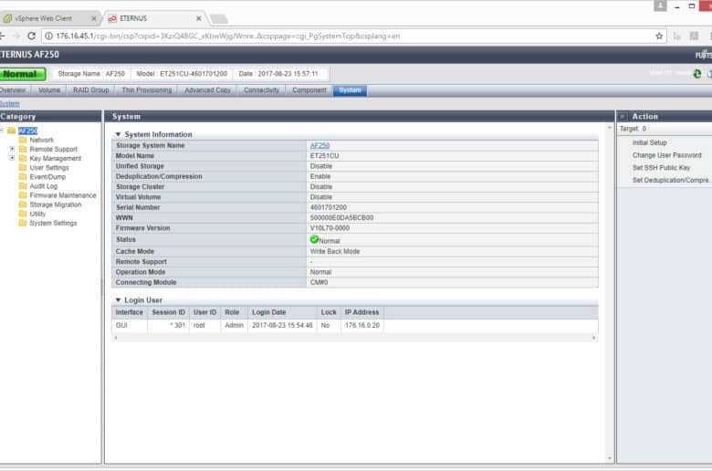Click Set SSH Public Key action
This screenshot has width=712, height=471.
[661, 168]
